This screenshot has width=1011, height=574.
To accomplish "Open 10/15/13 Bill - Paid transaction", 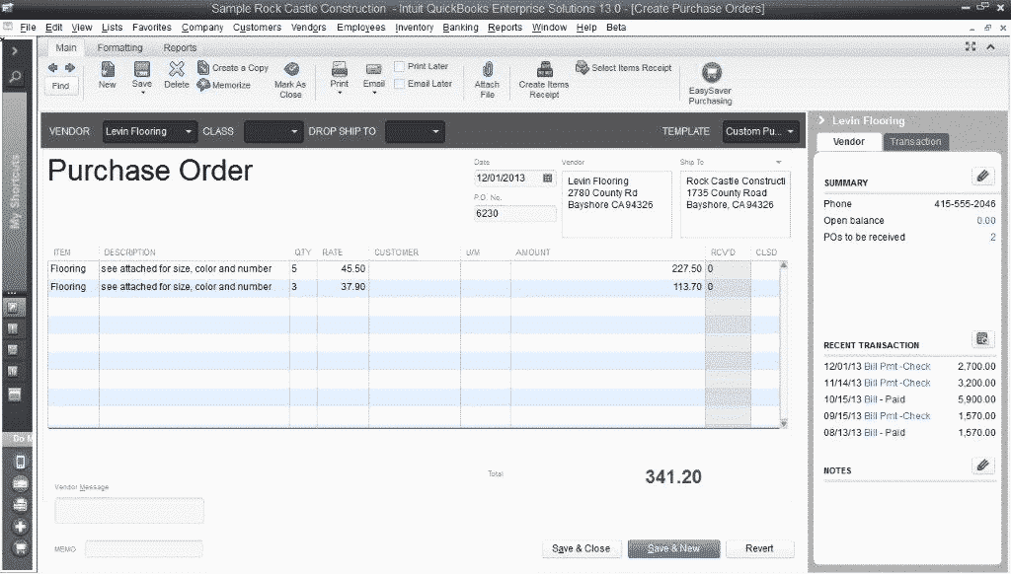I will pyautogui.click(x=884, y=399).
